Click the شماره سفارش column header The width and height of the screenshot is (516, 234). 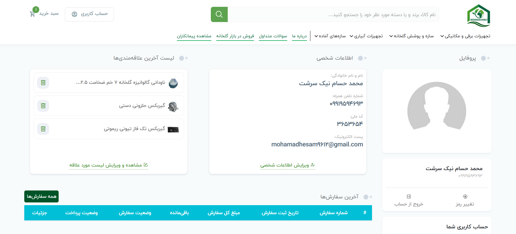(334, 213)
